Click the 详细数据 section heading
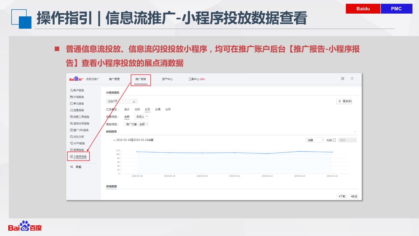Screen dimensions: 419x236 tap(111, 186)
